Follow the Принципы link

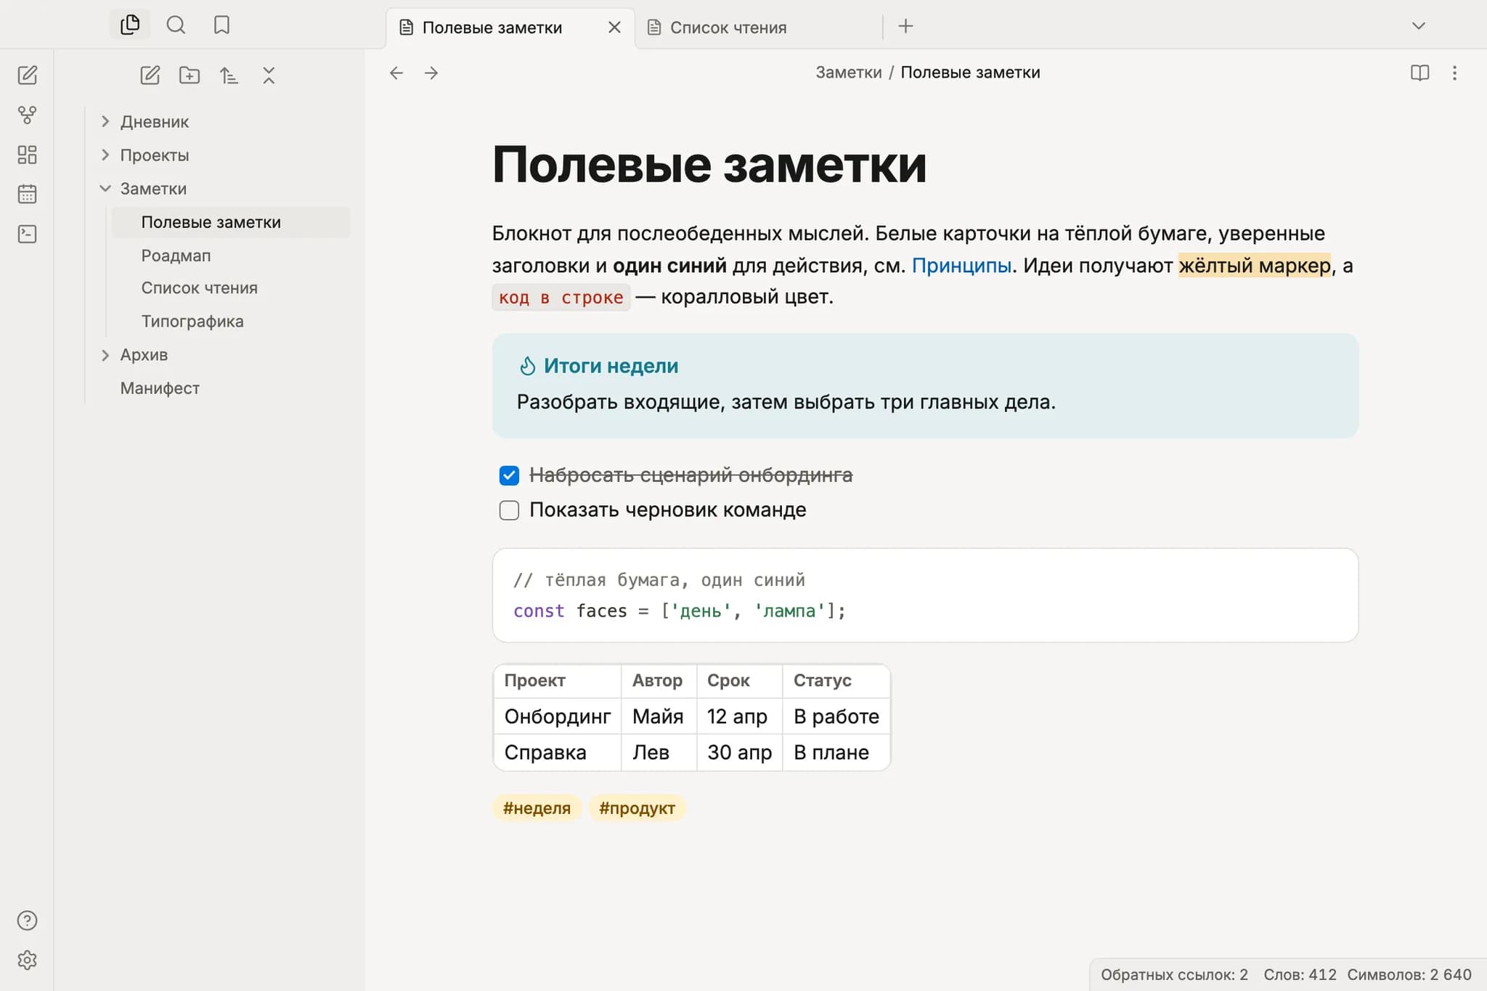tap(961, 266)
